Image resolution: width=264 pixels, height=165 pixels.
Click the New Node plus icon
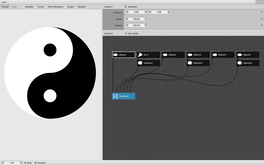coord(126,34)
